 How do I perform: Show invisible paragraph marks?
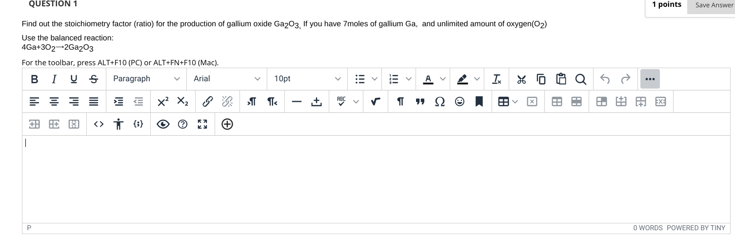tap(400, 102)
